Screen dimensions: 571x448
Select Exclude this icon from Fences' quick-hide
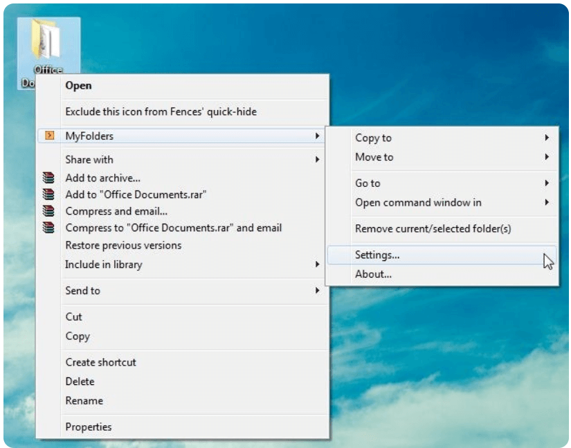(x=161, y=111)
